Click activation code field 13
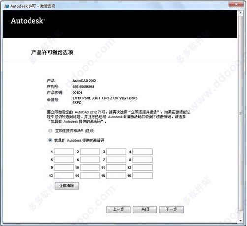Screen dimensions: 247x226 click(64, 176)
